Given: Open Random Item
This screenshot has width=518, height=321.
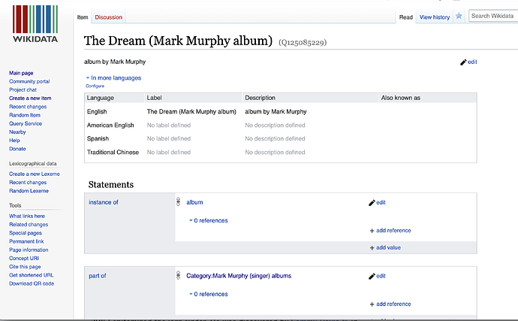Looking at the screenshot, I should tap(25, 115).
